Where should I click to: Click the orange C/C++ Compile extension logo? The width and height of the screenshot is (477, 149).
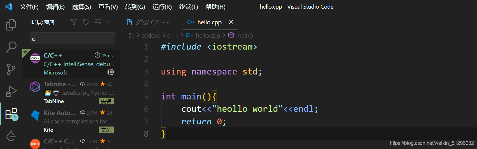pyautogui.click(x=35, y=144)
